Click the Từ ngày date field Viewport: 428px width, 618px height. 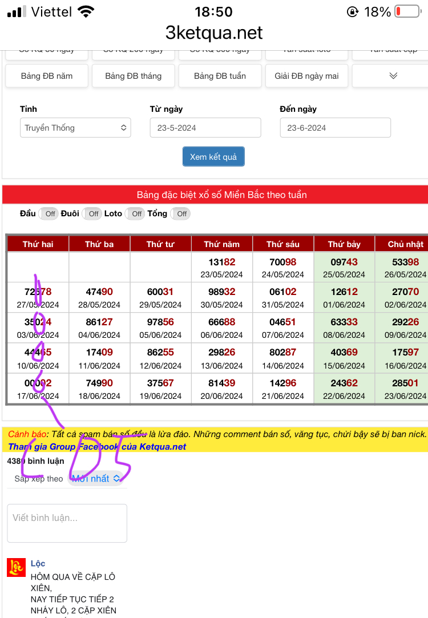205,128
